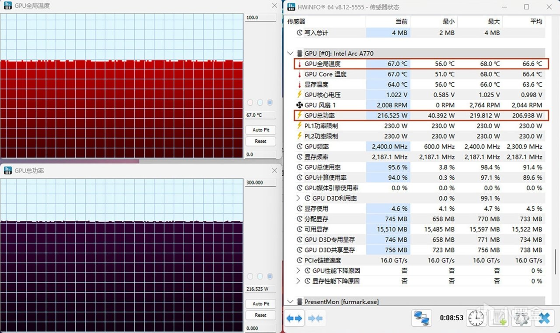Click Auto Fit in the GPU总功率 graph window
560x333 pixels.
click(x=261, y=304)
